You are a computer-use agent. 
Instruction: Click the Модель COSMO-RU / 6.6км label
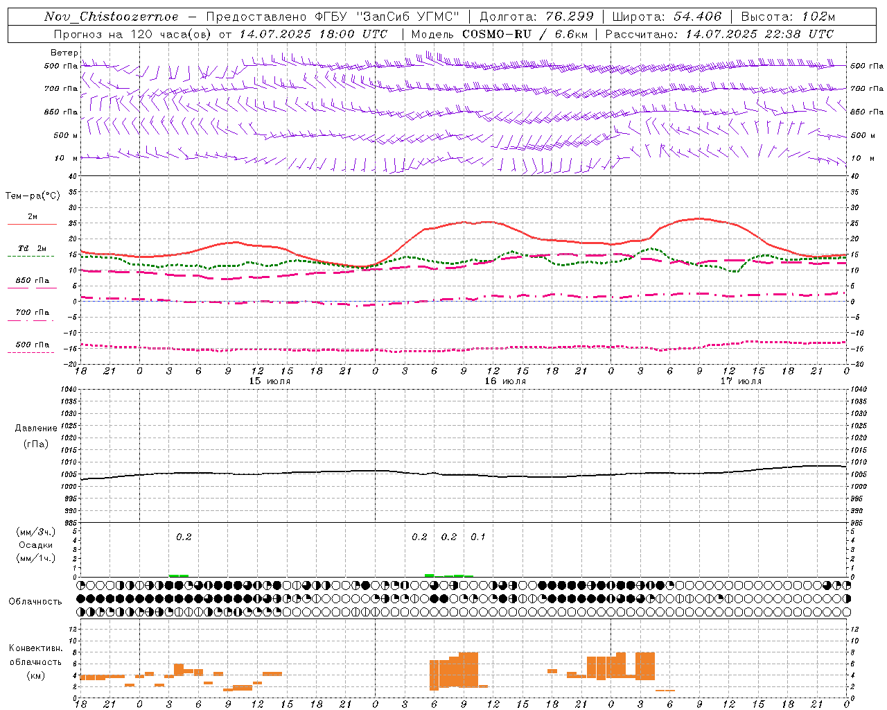pos(500,34)
